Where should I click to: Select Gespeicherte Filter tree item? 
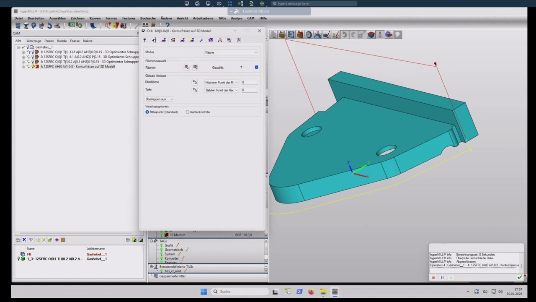point(172,276)
